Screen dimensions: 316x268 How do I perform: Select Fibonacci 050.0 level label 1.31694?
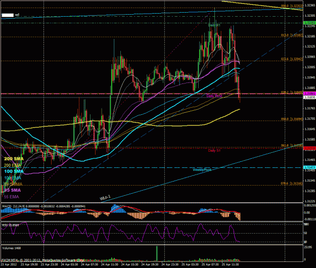point(292,119)
